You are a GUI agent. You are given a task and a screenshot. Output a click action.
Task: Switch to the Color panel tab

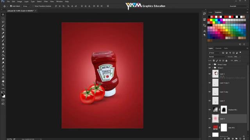[211, 12]
